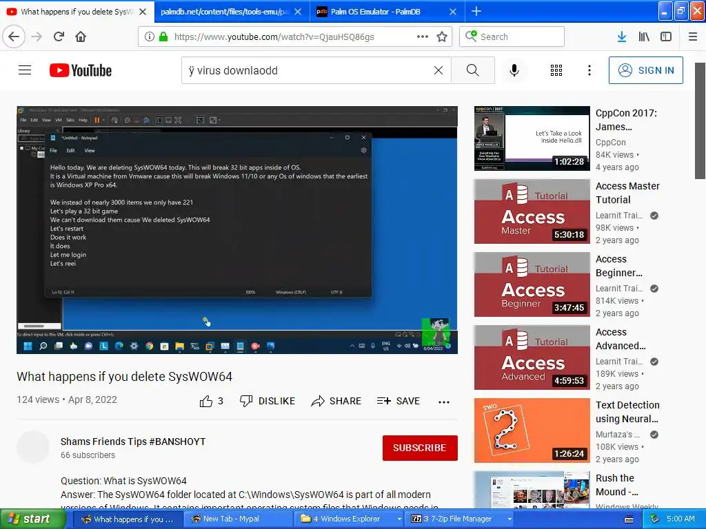Viewport: 706px width, 529px height.
Task: Bookmark this page with the star icon
Action: pos(442,37)
